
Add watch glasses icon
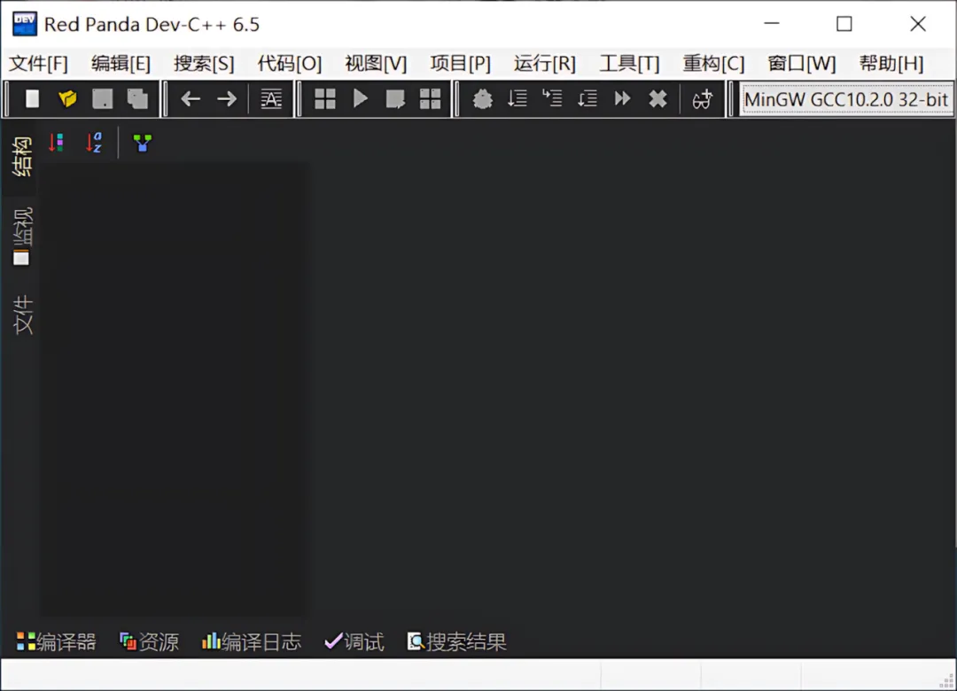[x=703, y=99]
